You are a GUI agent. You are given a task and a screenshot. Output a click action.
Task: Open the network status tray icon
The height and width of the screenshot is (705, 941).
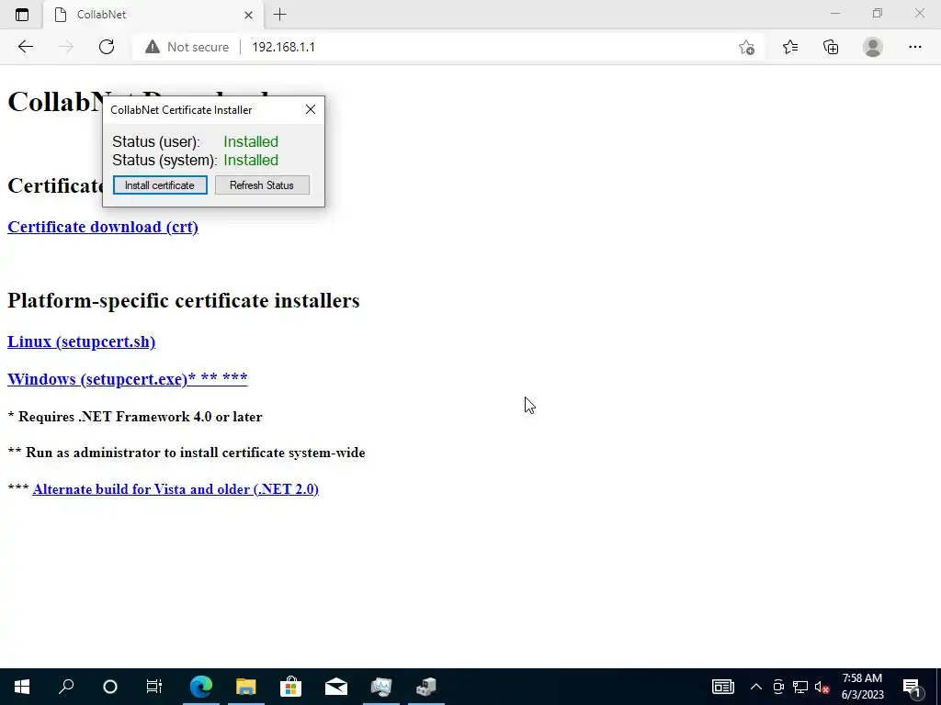(800, 687)
